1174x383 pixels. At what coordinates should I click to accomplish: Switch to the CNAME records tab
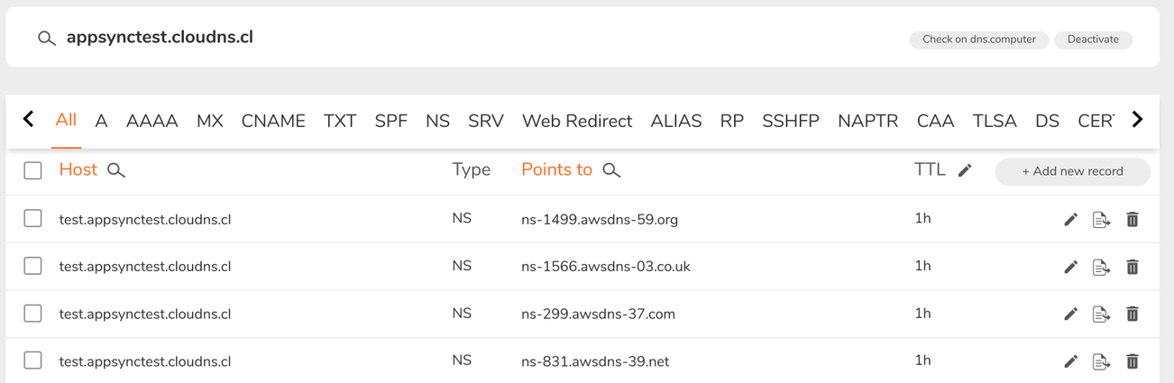(273, 121)
